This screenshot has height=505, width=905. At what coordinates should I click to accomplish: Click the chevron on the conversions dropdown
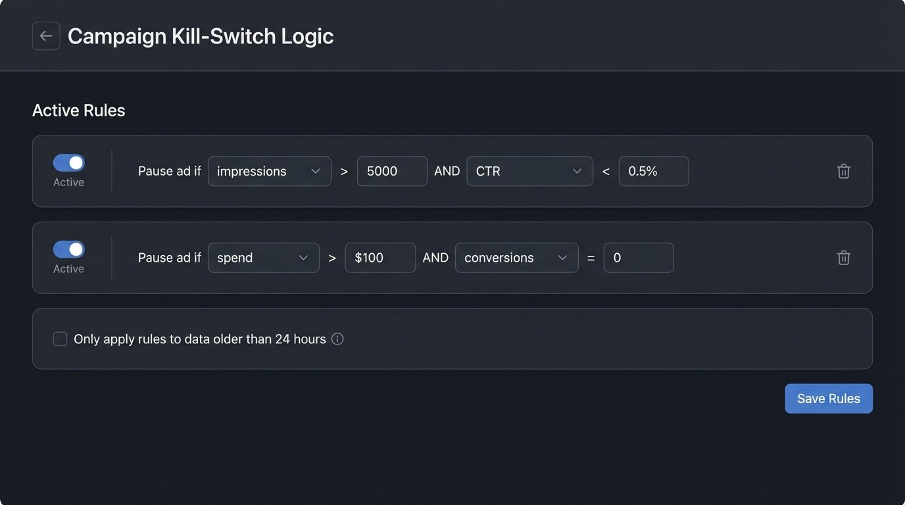pyautogui.click(x=563, y=257)
